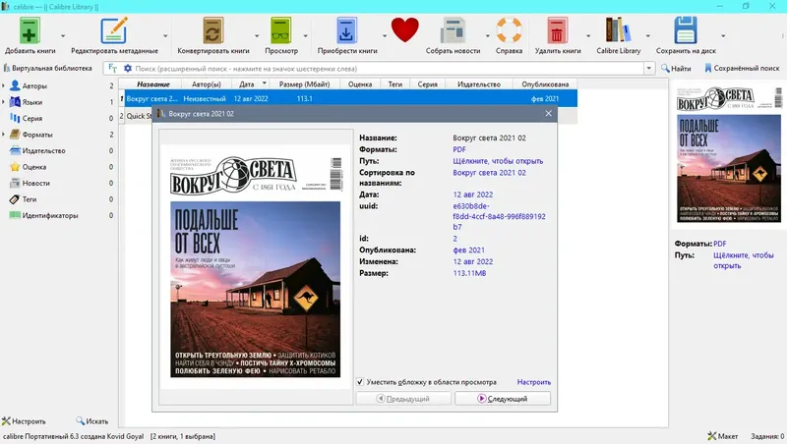Sort by Автор(ы) column header
787x444 pixels.
(207, 84)
